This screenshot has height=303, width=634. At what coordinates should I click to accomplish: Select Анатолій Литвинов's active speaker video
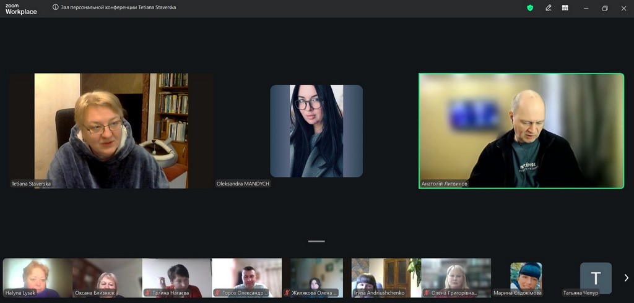pyautogui.click(x=521, y=130)
